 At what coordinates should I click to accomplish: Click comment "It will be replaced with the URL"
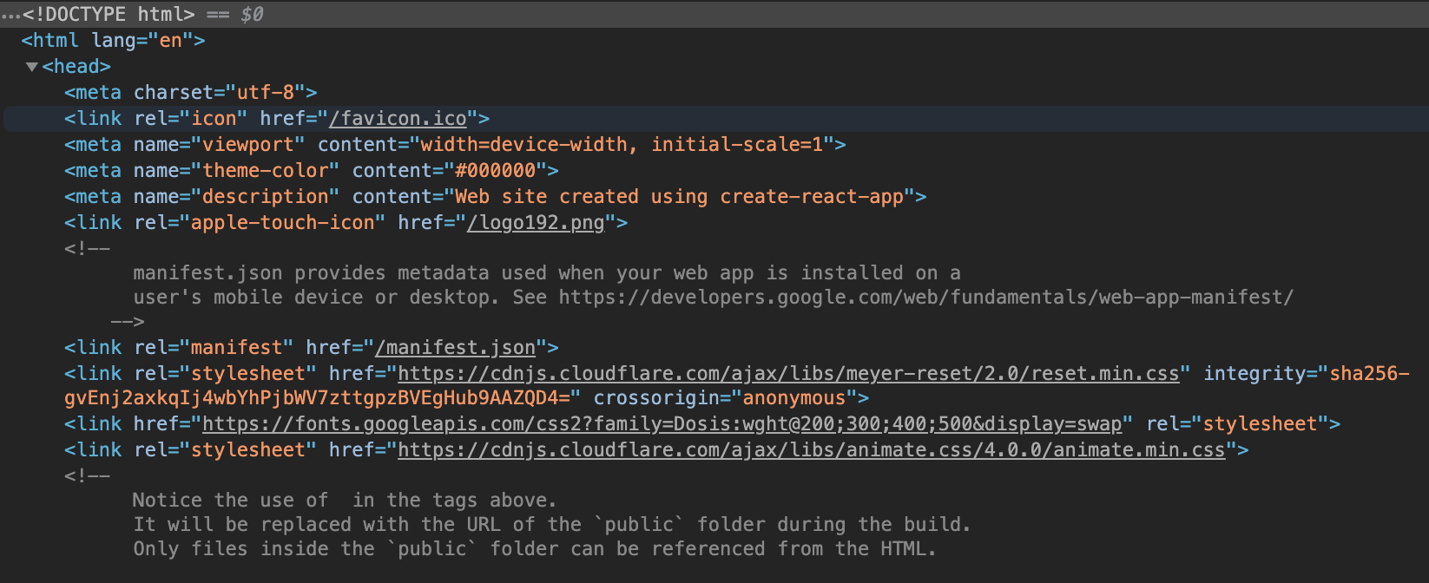pos(551,525)
